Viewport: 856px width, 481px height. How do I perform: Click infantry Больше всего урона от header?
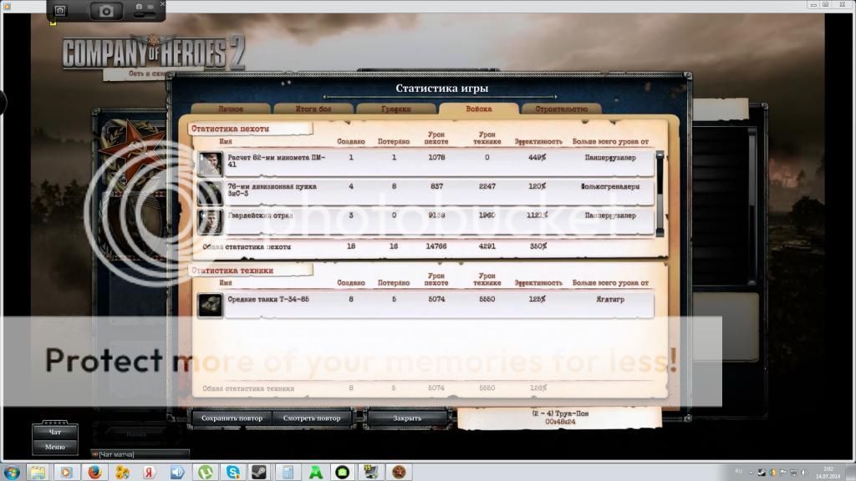(x=610, y=142)
